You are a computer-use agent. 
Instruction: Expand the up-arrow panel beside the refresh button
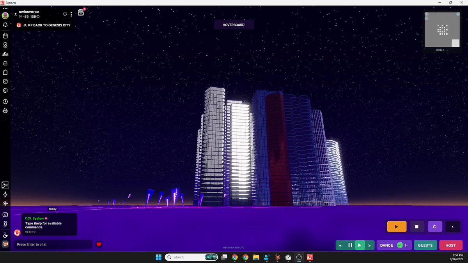(453, 226)
